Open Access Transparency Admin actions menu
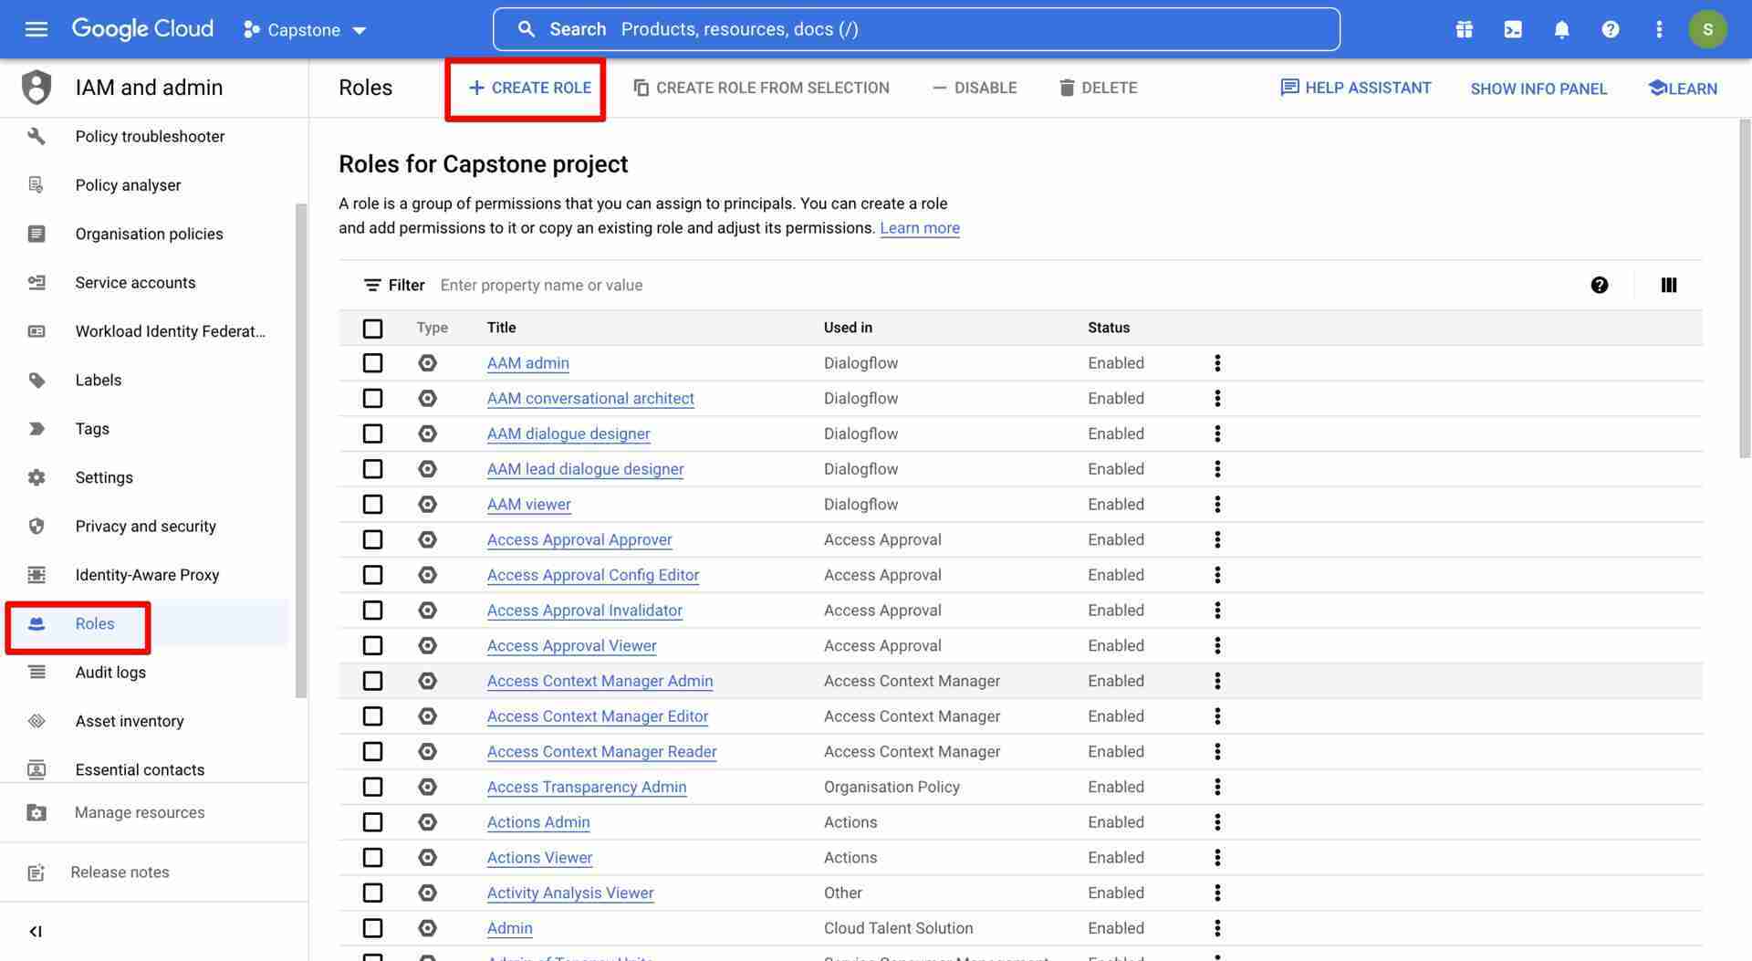The image size is (1752, 961). (1217, 788)
